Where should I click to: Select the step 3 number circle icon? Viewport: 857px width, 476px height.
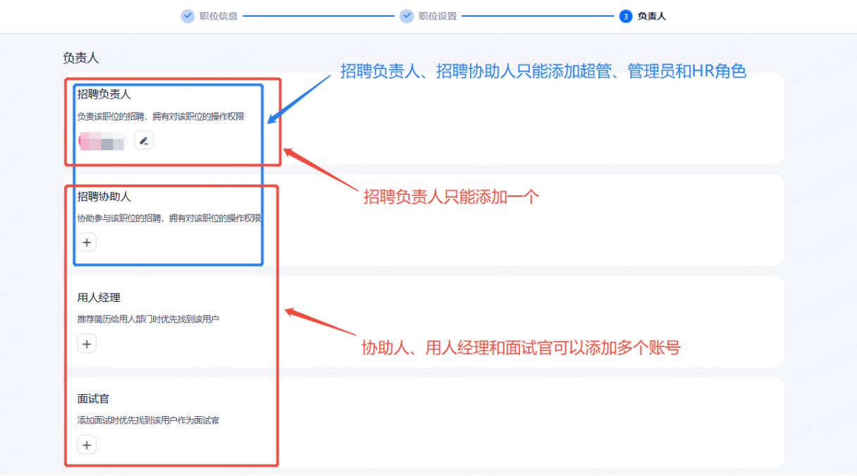pos(626,16)
